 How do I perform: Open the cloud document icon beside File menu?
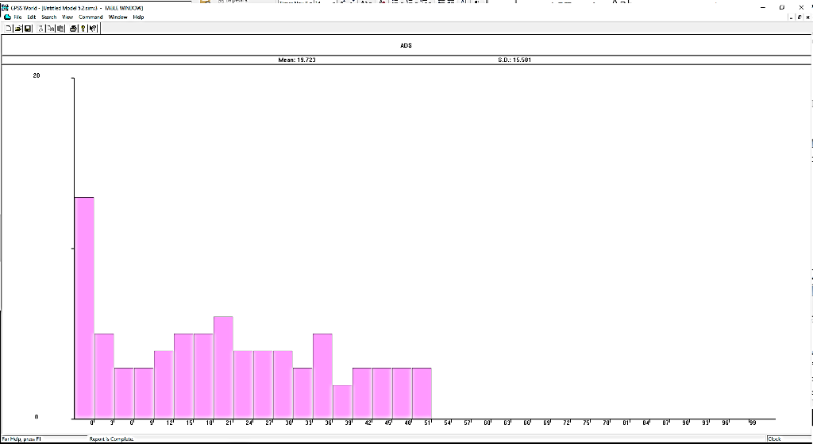(x=7, y=17)
